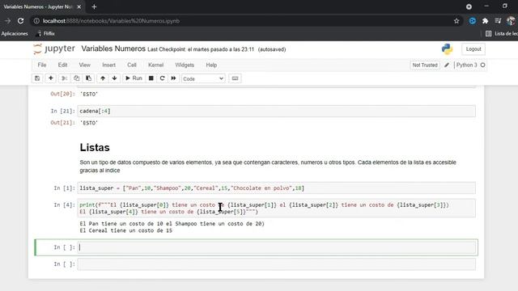Open the File menu
The height and width of the screenshot is (291, 518).
(42, 65)
